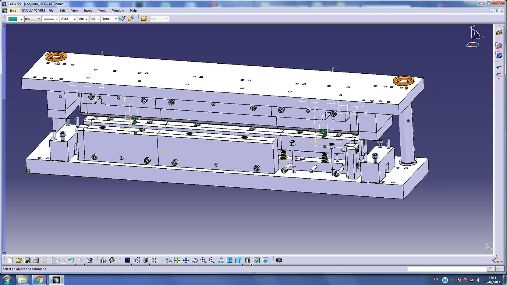Click the Painter brush icon
The image size is (507, 285).
(x=122, y=19)
